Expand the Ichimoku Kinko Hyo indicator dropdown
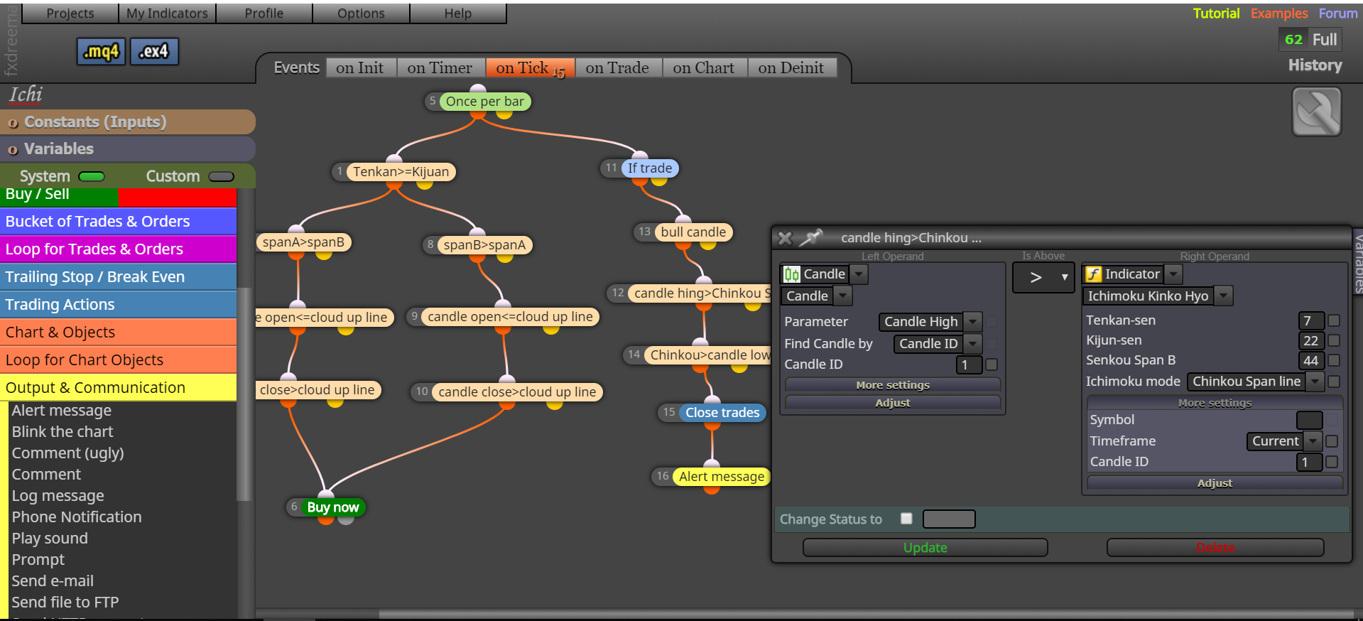1363x621 pixels. pos(1158,296)
